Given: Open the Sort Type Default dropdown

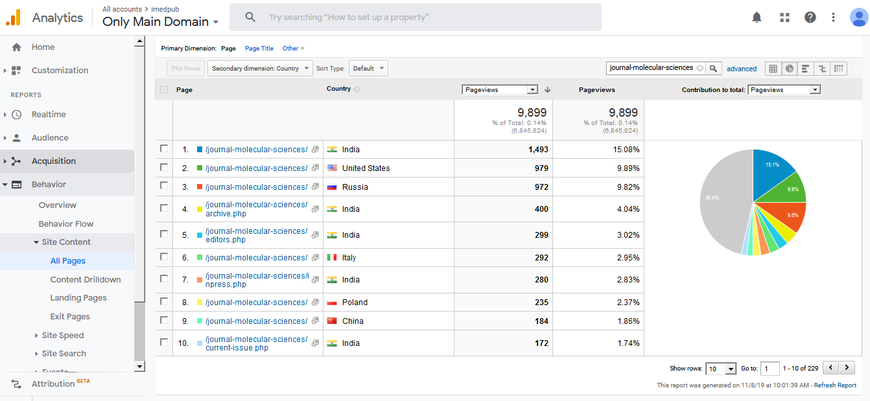Looking at the screenshot, I should tap(368, 68).
